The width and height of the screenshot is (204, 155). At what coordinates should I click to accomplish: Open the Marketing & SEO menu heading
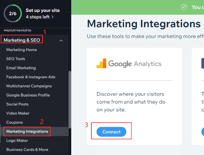(22, 40)
